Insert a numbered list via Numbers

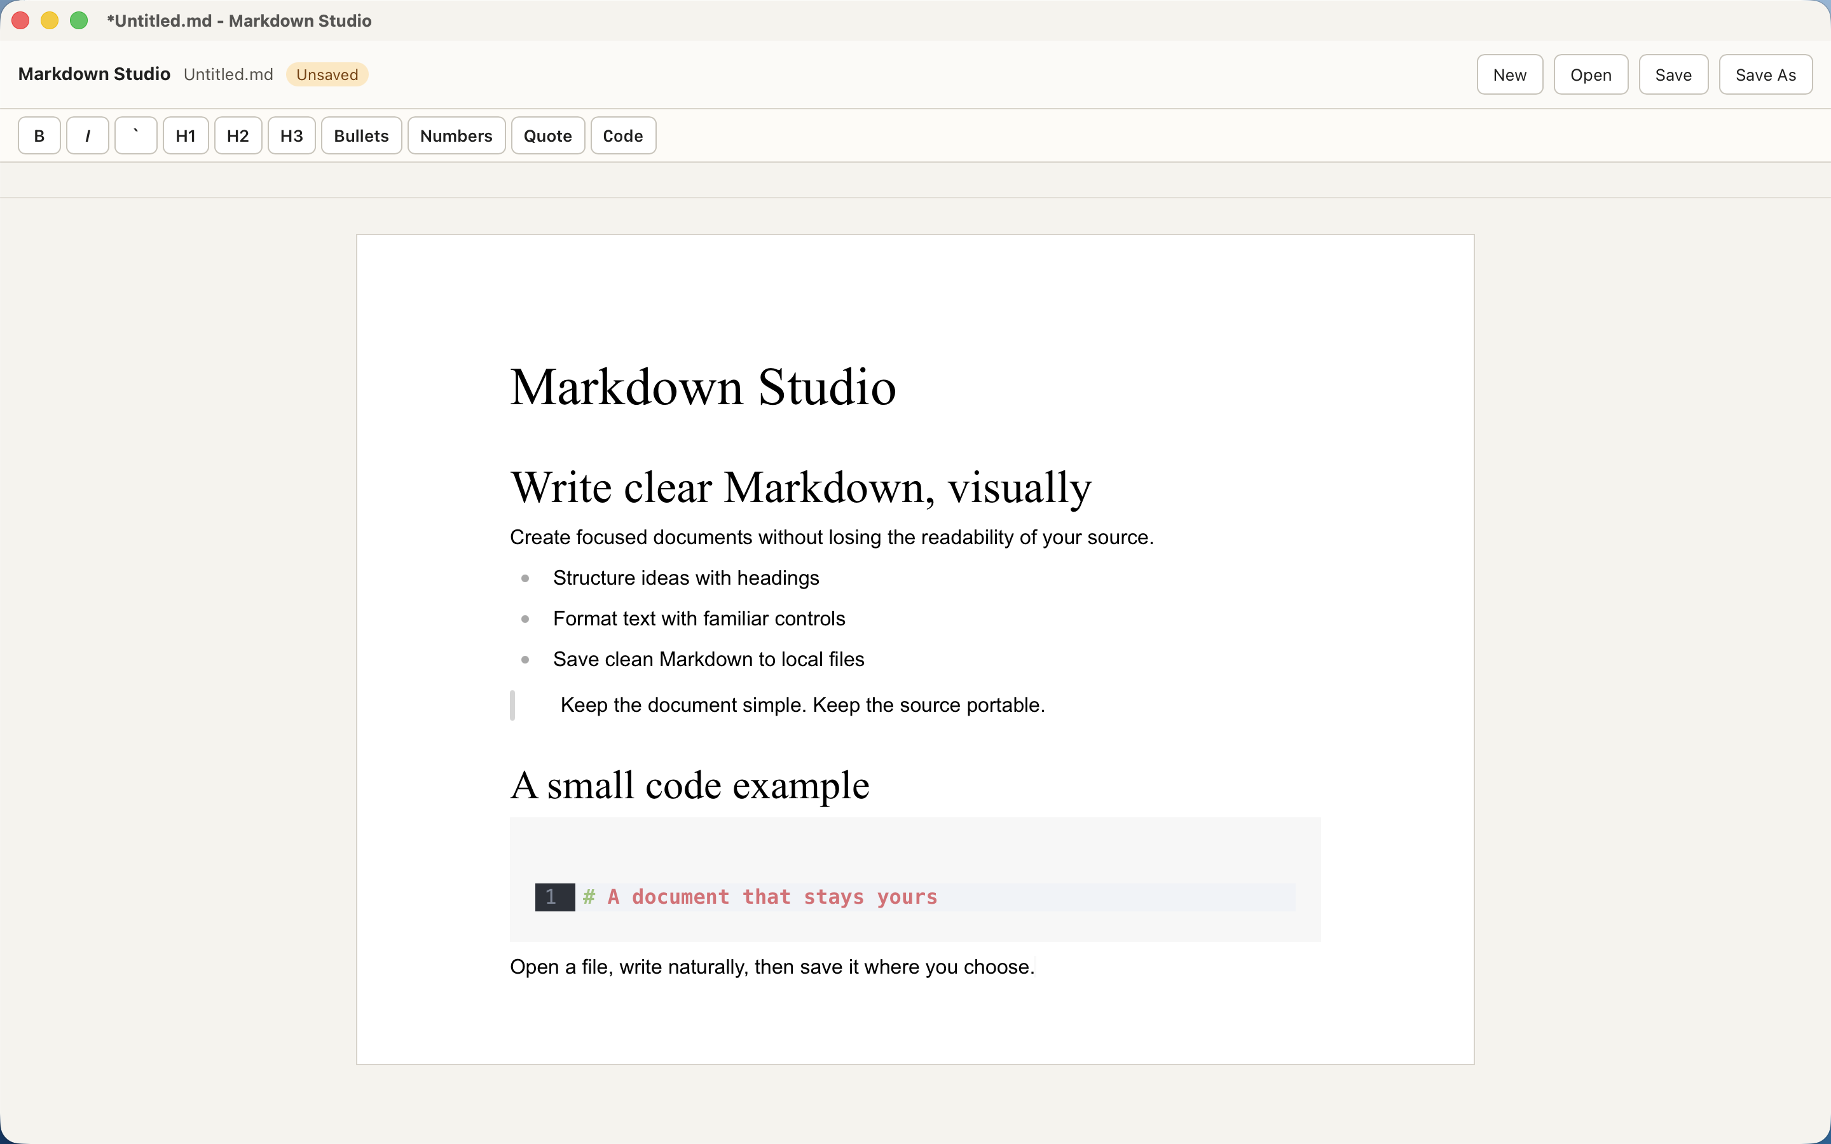click(x=456, y=135)
